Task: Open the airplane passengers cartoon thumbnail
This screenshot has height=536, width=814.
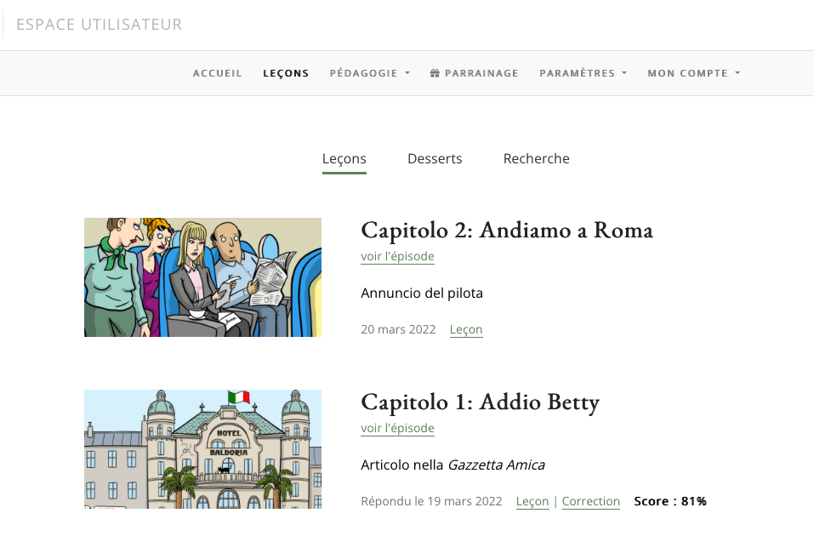Action: point(202,277)
